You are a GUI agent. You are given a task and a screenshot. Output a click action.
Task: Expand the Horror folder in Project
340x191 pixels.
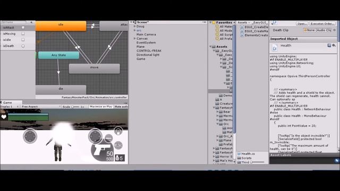pyautogui.click(x=214, y=157)
